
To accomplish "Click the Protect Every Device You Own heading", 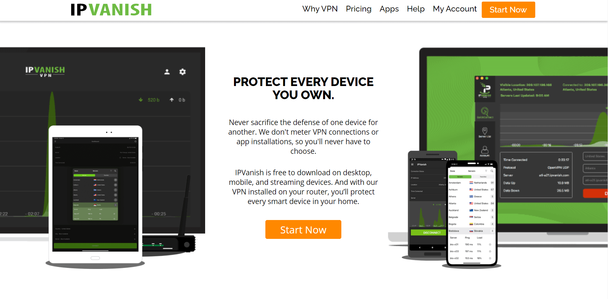I will pyautogui.click(x=303, y=88).
